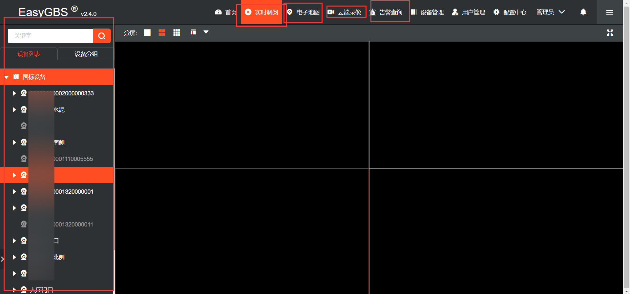Select the top-left video pane
The image size is (630, 294).
(x=242, y=105)
